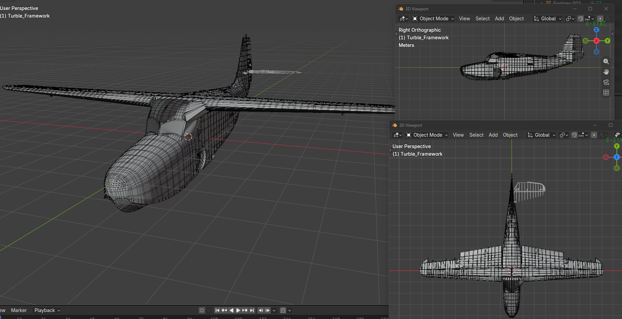Open editor type menu in lower 3D Viewport

point(397,135)
